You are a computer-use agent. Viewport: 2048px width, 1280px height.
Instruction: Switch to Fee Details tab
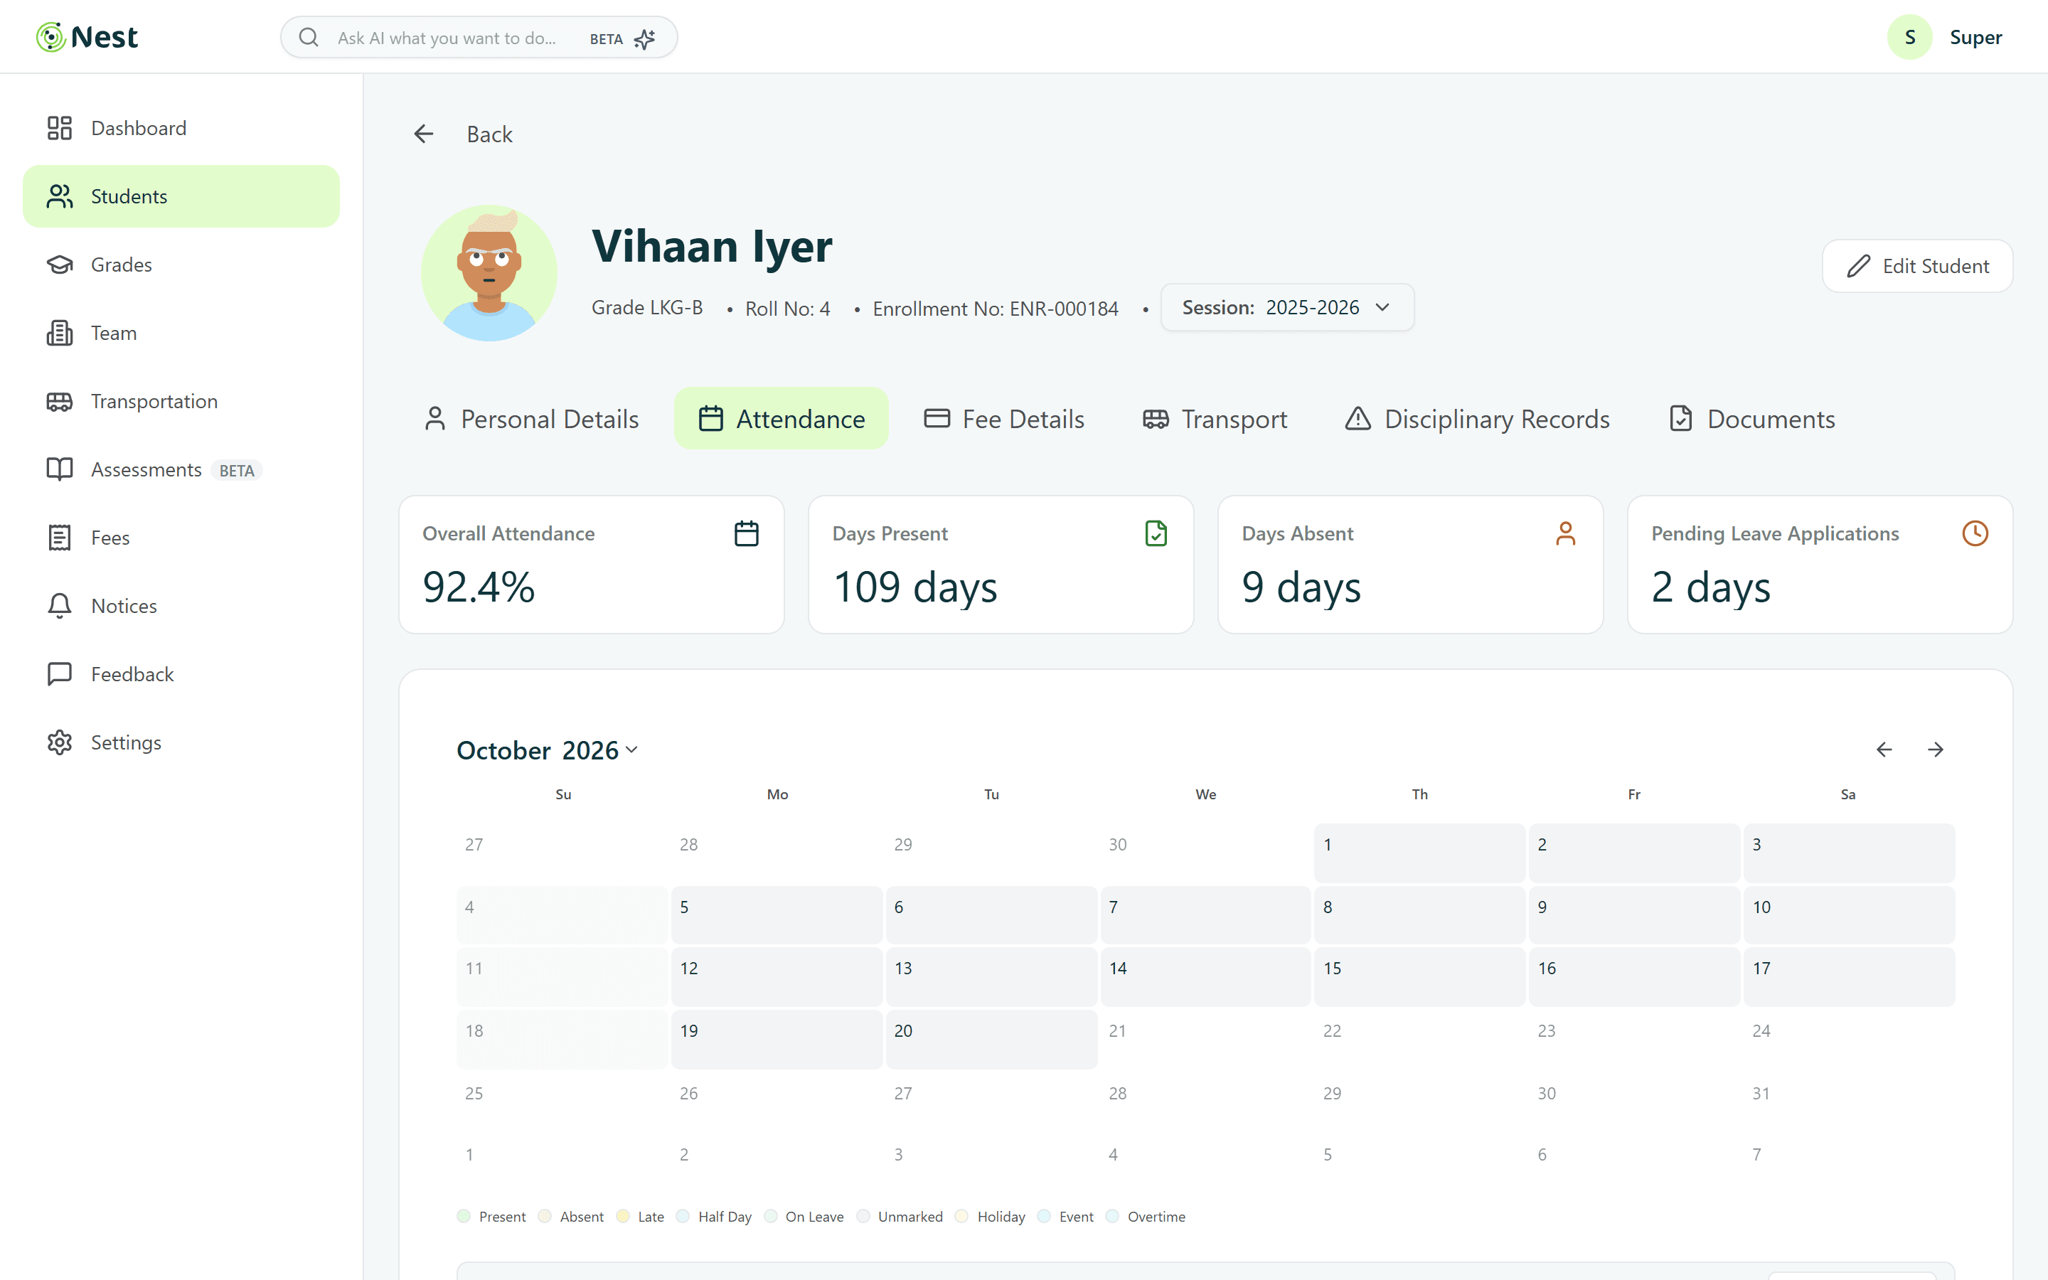[x=1003, y=419]
